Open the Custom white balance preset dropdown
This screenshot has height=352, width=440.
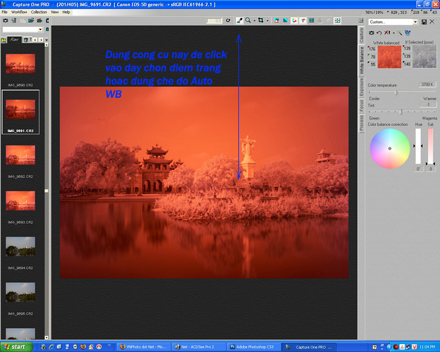[x=416, y=22]
